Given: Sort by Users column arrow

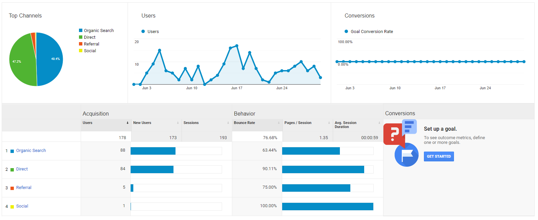Looking at the screenshot, I should pos(128,123).
